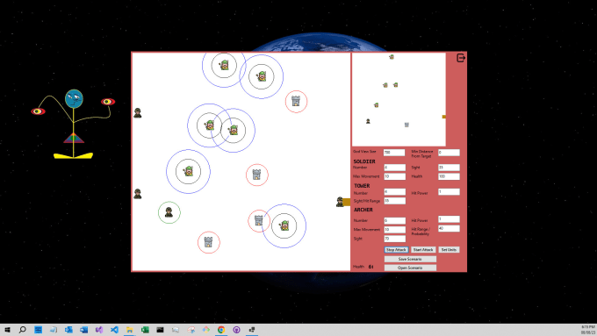Click Open Scenario
597x336 pixels.
click(410, 268)
